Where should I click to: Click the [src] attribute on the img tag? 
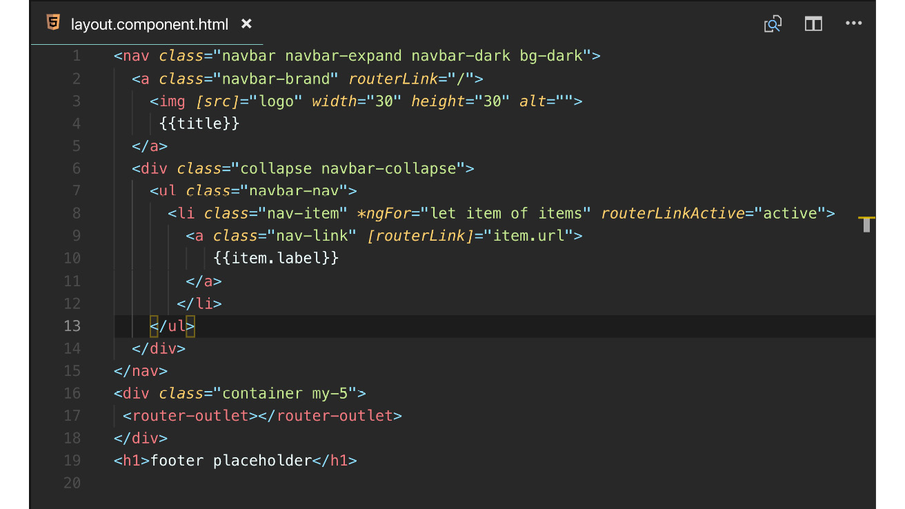pyautogui.click(x=217, y=101)
